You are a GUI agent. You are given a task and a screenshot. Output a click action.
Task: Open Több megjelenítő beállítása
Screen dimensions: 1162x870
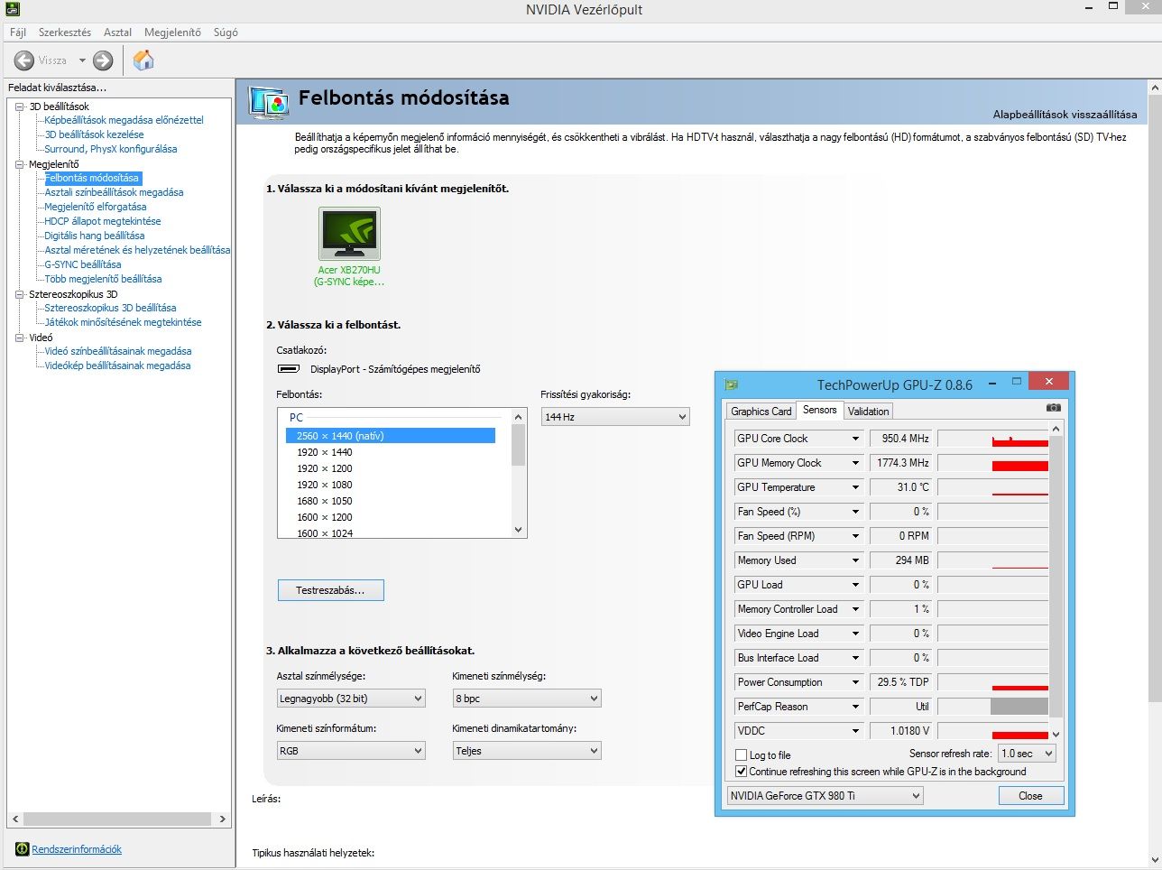pyautogui.click(x=103, y=279)
